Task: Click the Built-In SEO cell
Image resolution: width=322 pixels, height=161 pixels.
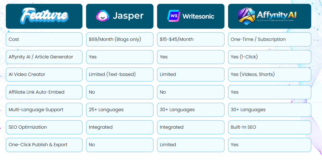Action: (269, 127)
